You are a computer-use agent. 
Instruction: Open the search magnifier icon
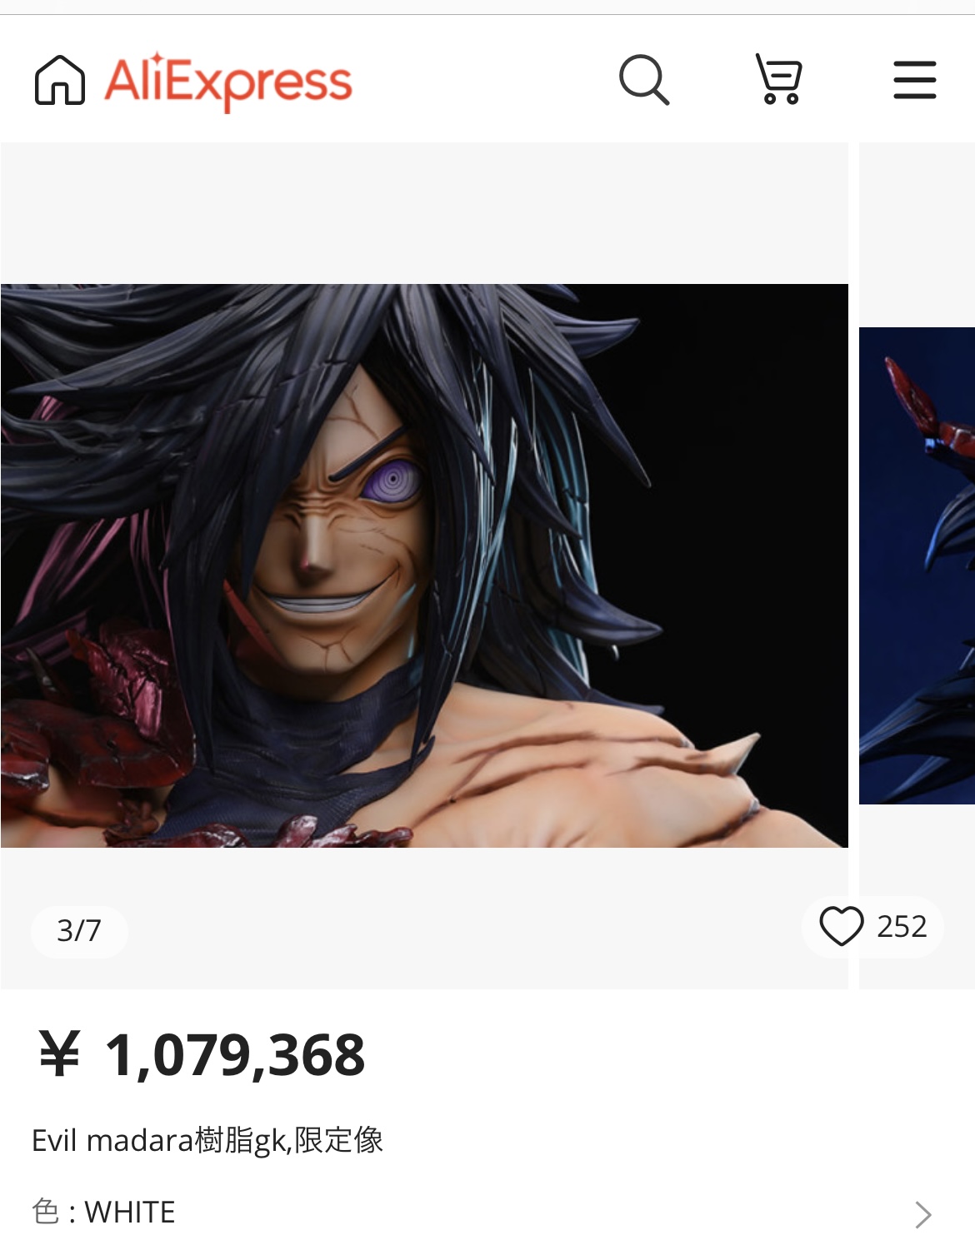coord(644,80)
